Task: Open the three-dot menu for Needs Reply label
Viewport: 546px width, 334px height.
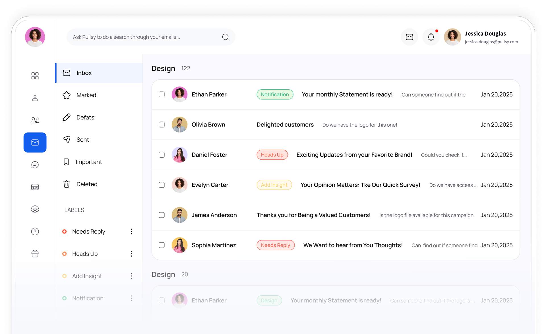Action: click(131, 231)
